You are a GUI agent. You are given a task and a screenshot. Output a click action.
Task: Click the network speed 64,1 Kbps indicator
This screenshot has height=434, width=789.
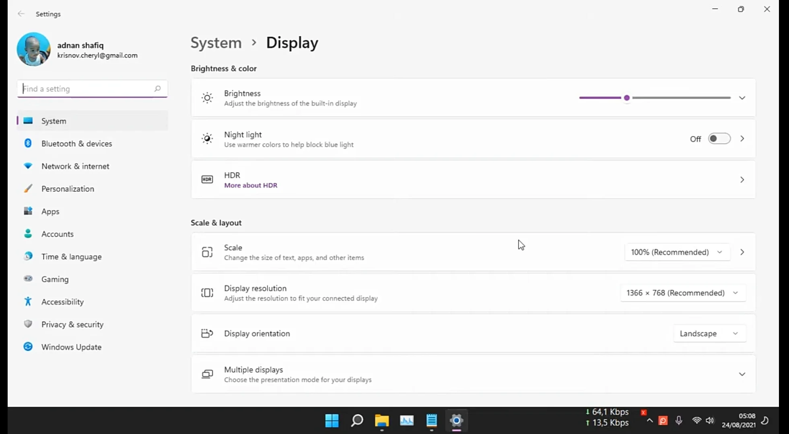pos(607,412)
